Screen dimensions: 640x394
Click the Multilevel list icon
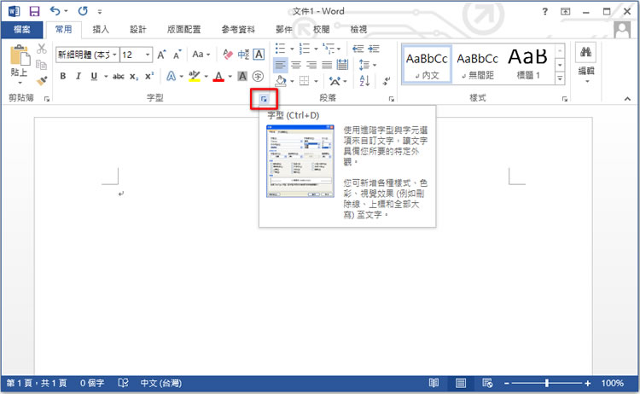[329, 49]
